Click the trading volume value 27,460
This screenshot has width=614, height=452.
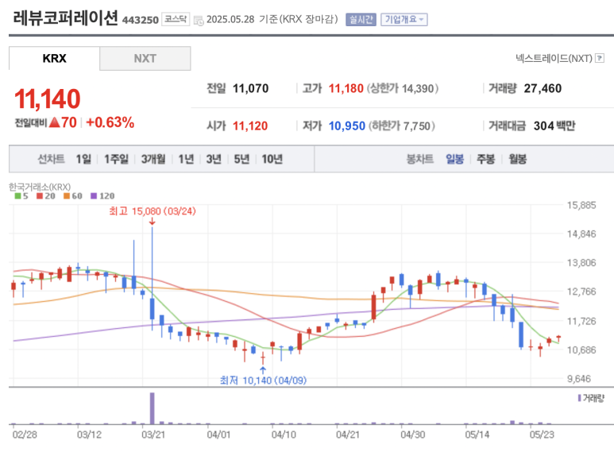(543, 88)
